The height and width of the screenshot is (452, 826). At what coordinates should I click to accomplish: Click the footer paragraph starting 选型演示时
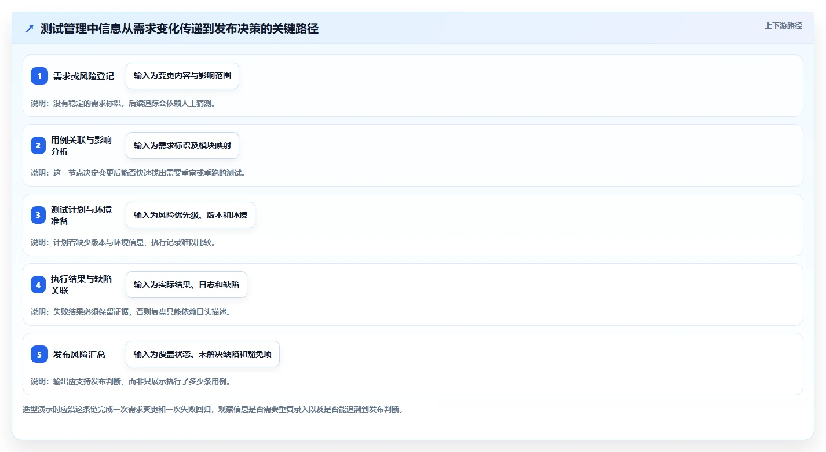click(213, 409)
